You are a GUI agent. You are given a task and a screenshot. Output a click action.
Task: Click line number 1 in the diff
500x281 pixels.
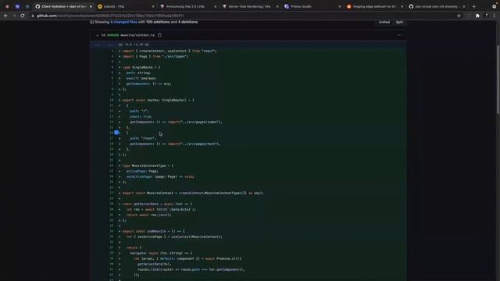tap(112, 51)
